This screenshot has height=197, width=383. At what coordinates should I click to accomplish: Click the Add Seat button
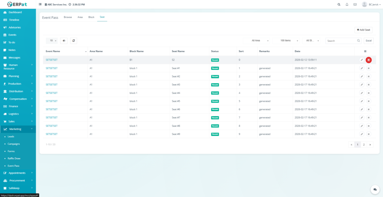click(363, 30)
